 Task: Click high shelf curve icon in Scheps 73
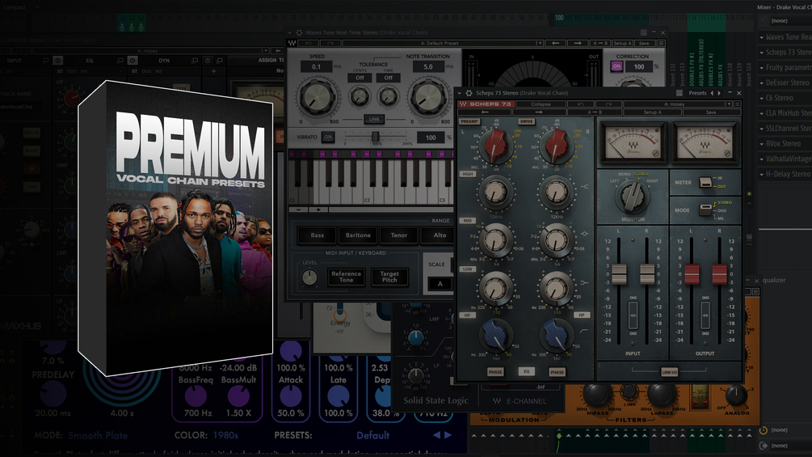click(585, 187)
